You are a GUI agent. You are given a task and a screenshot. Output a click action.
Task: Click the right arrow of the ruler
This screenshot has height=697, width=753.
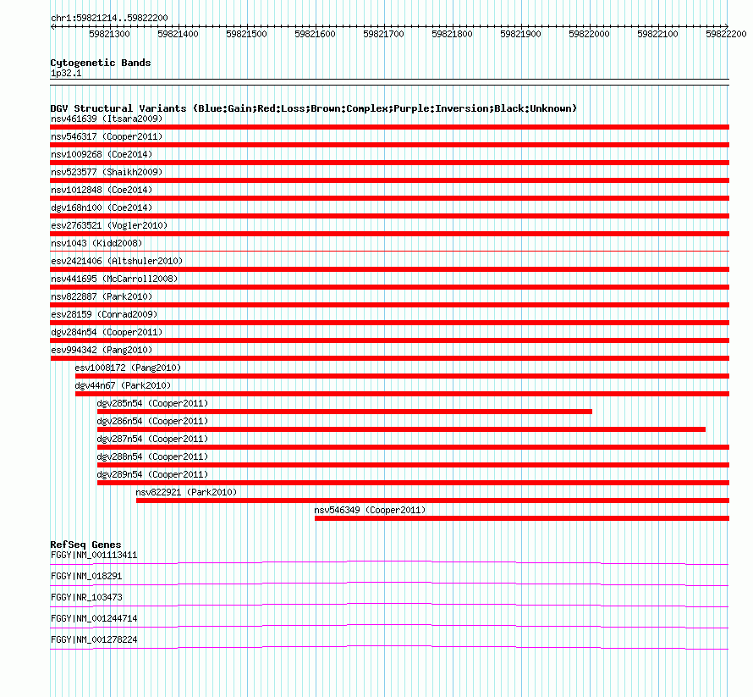[x=727, y=26]
